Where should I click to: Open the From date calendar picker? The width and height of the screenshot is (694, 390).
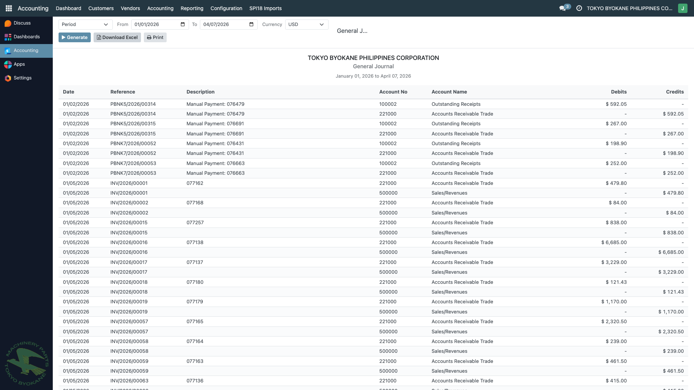183,25
